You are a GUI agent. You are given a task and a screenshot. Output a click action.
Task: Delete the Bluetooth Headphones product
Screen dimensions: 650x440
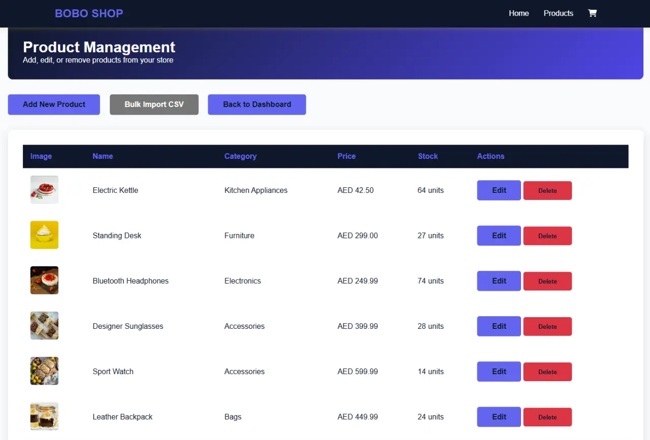tap(547, 281)
